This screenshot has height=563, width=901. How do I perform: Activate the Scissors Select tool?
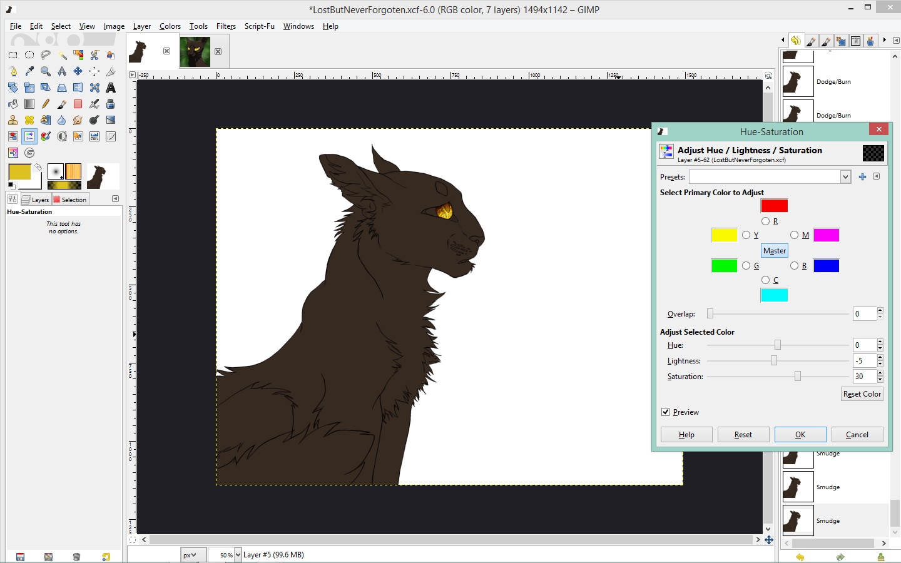pyautogui.click(x=94, y=55)
